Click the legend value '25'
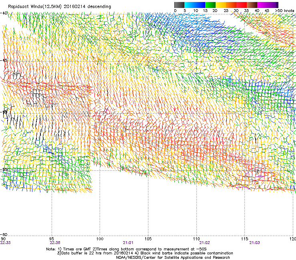Image resolution: width=296 pixels, height=260 pixels. pyautogui.click(x=226, y=11)
